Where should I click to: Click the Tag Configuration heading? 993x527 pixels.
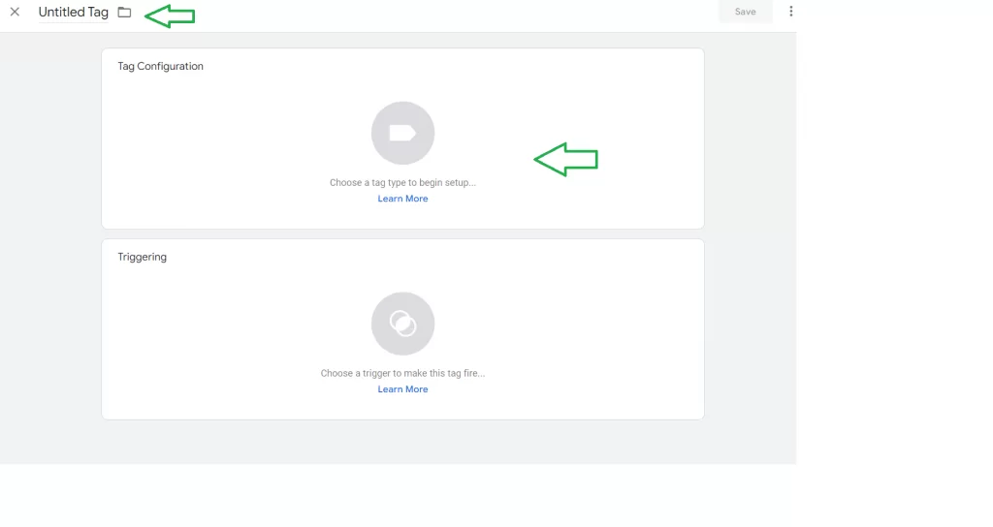pyautogui.click(x=160, y=67)
